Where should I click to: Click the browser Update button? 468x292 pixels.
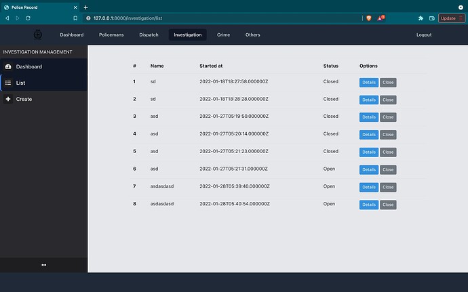tap(451, 18)
